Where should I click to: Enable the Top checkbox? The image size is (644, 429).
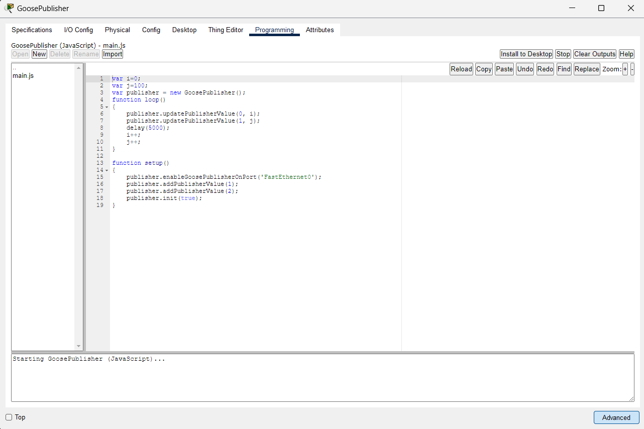[x=9, y=417]
